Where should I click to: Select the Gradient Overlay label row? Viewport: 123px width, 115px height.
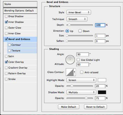pos(20,68)
